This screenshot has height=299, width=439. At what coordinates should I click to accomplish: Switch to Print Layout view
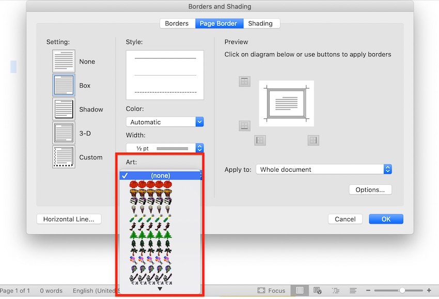coord(300,290)
